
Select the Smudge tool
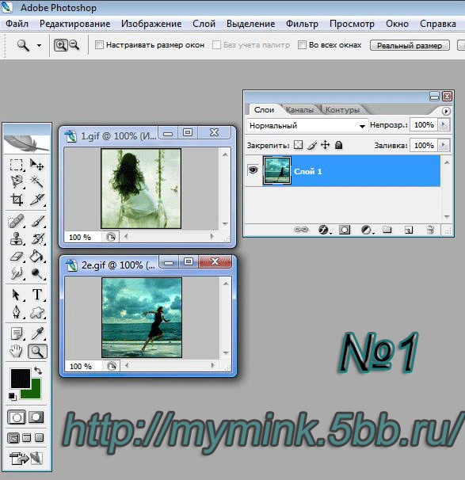16,273
